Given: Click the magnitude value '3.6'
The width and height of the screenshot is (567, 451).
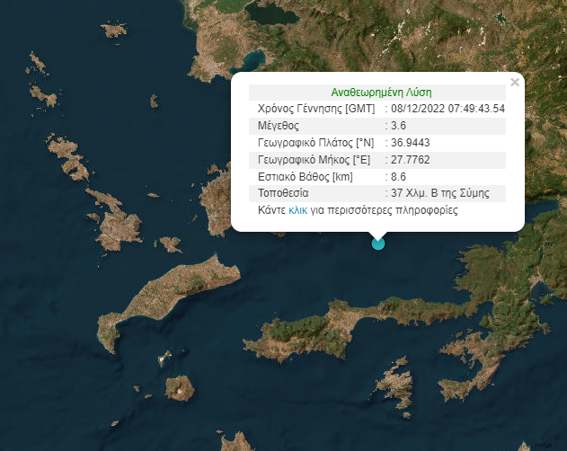Looking at the screenshot, I should tap(398, 126).
